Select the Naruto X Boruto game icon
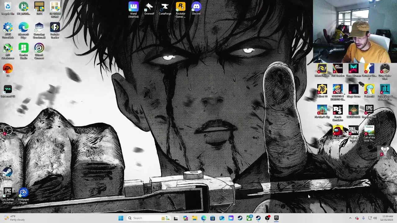The width and height of the screenshot is (397, 223). 338,93
